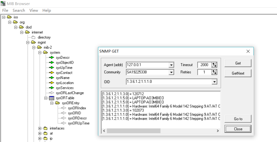
Task: Open the Community dropdown list
Action: pos(171,72)
